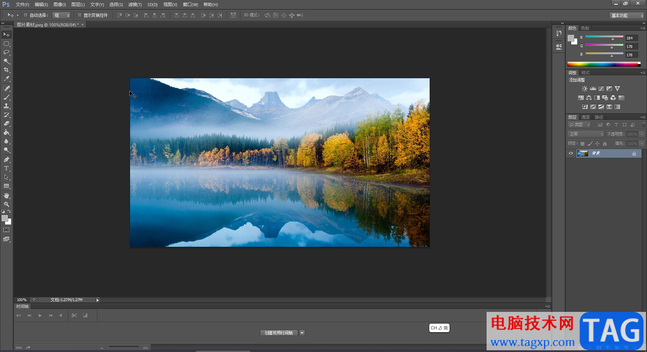Expand status bar document info arrow

coord(97,300)
